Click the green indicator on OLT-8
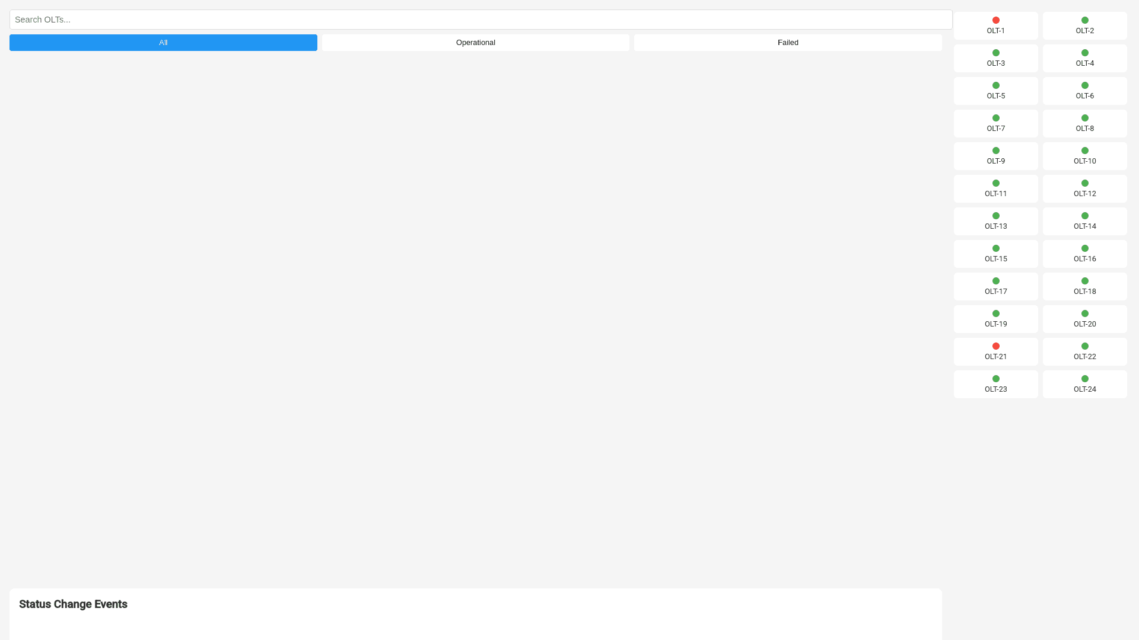The image size is (1139, 640). pyautogui.click(x=1084, y=118)
